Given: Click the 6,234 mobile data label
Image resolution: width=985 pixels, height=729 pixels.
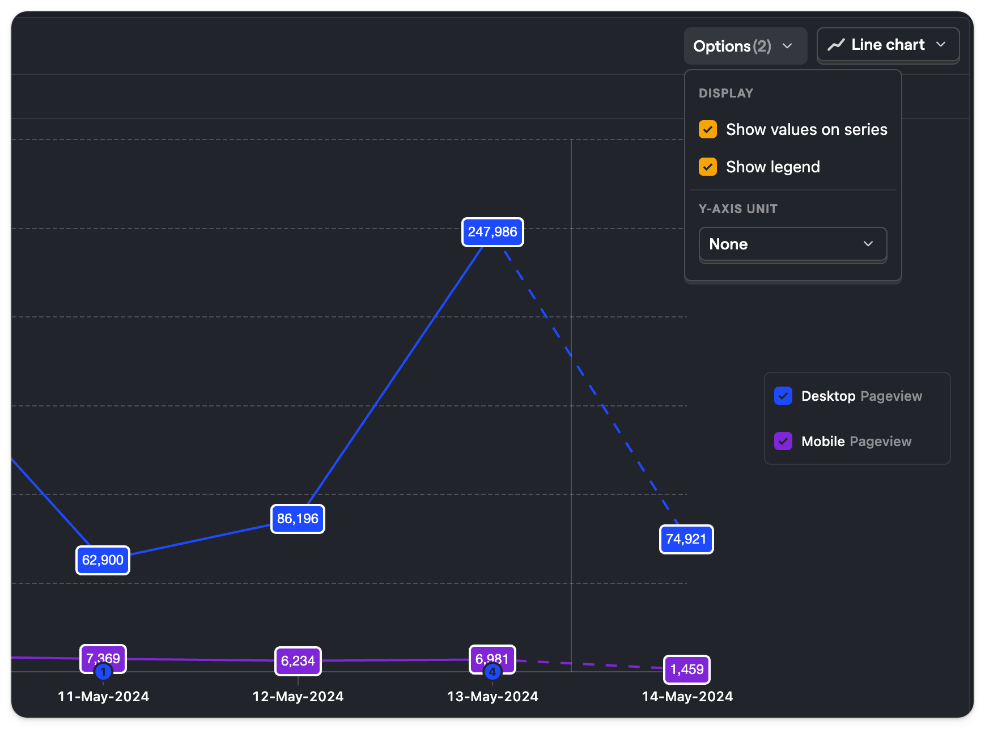Looking at the screenshot, I should tap(298, 661).
